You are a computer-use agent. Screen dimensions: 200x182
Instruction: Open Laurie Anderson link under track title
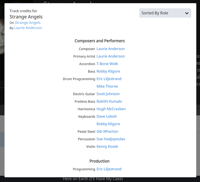[x=28, y=28]
